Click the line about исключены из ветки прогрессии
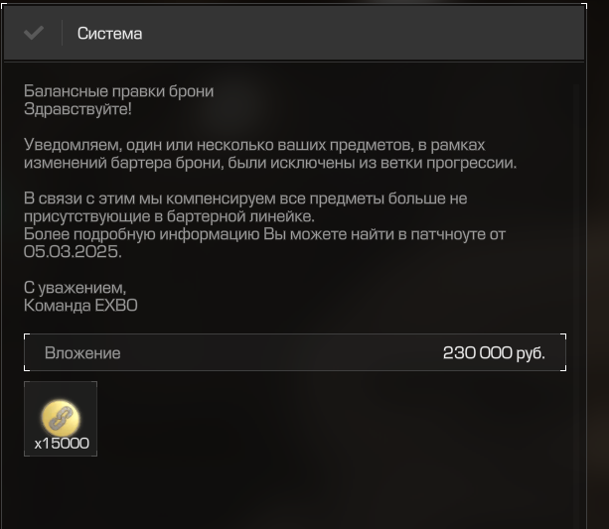Screen dimensions: 609x529 pos(270,163)
